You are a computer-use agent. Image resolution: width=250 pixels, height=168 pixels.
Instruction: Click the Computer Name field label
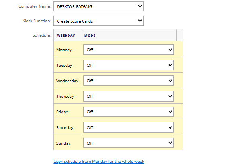click(35, 6)
